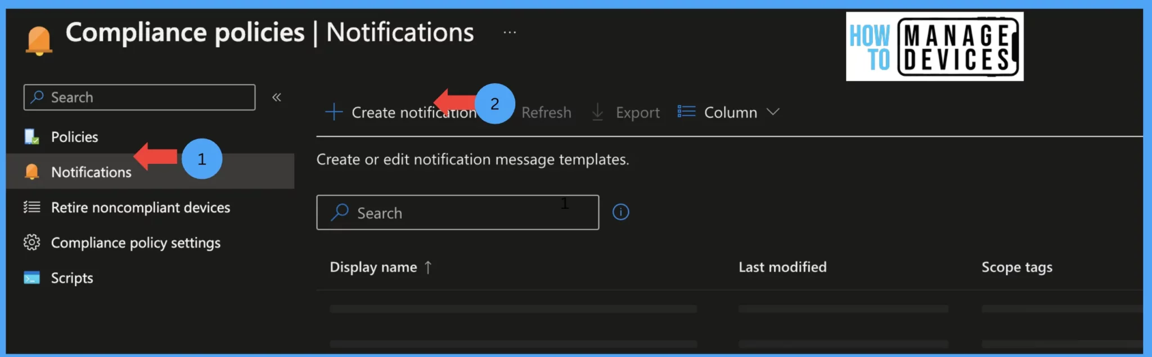
Task: Open Compliance policy settings
Action: coord(136,243)
